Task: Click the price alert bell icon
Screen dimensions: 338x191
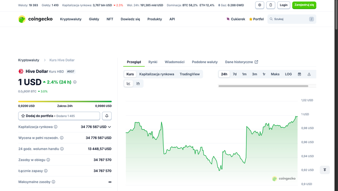Action: click(107, 116)
